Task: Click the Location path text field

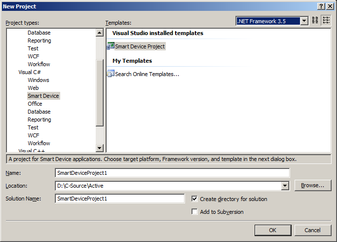Action: (168, 186)
